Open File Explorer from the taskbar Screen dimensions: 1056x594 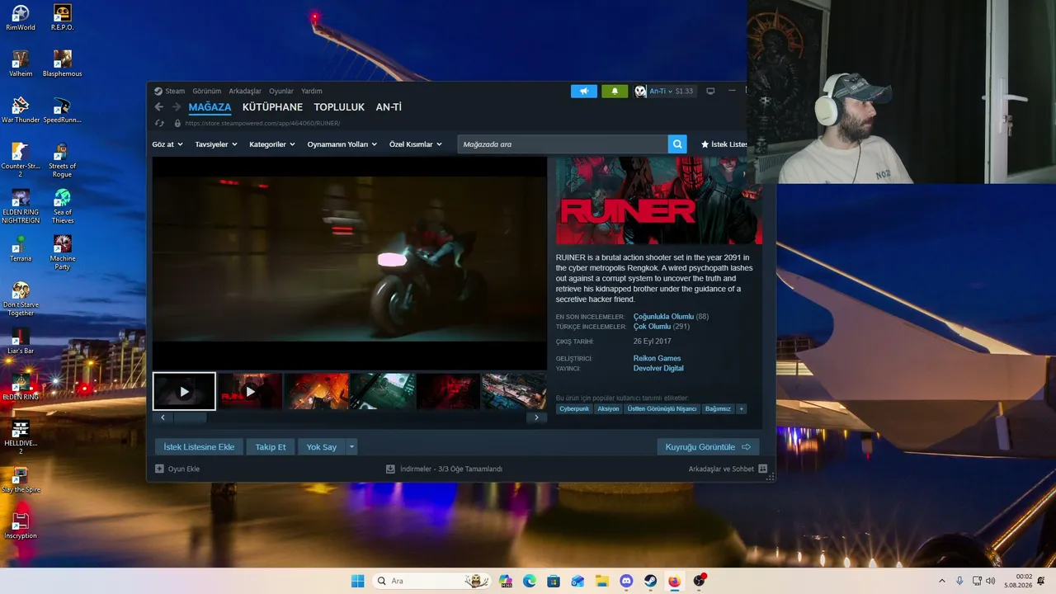[602, 581]
